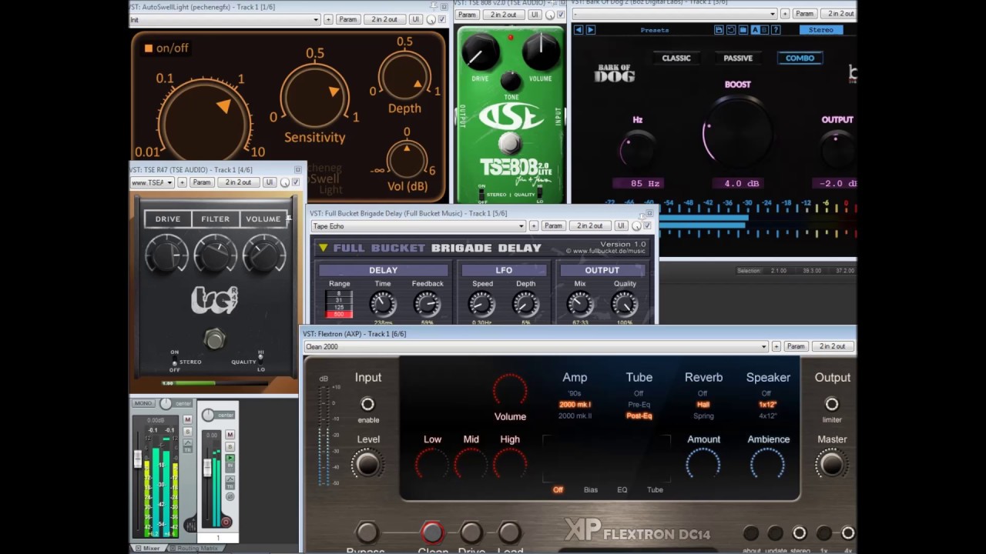
Task: Select the COMBO mode in Bark of Dog
Action: point(800,58)
